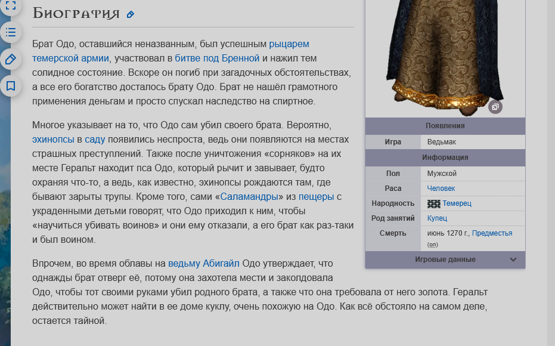
Task: Open Человек link in infobox
Action: point(441,189)
